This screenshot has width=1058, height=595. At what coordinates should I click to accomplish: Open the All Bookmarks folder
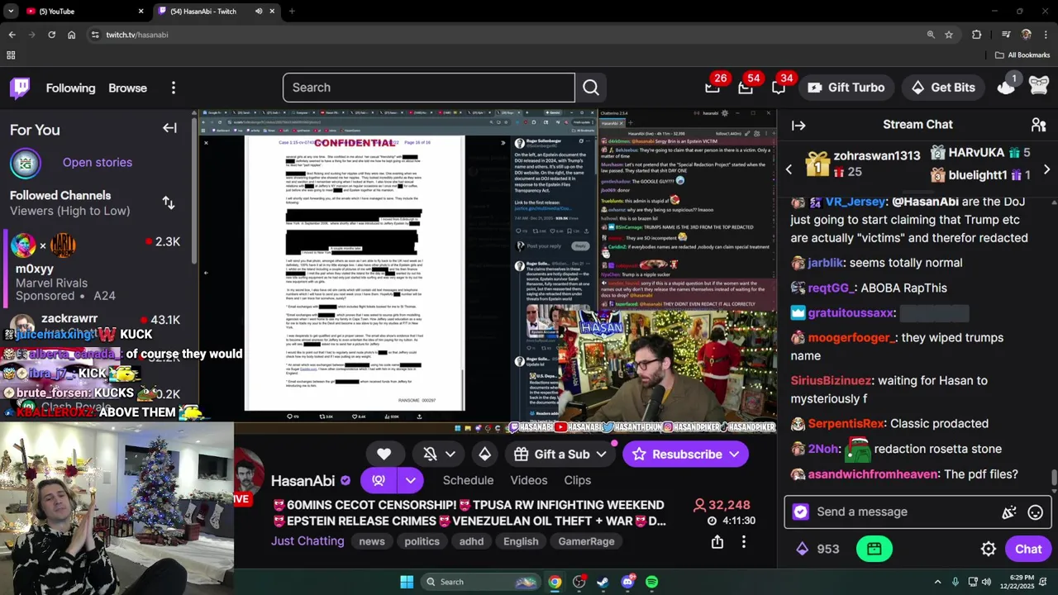[x=1022, y=55]
